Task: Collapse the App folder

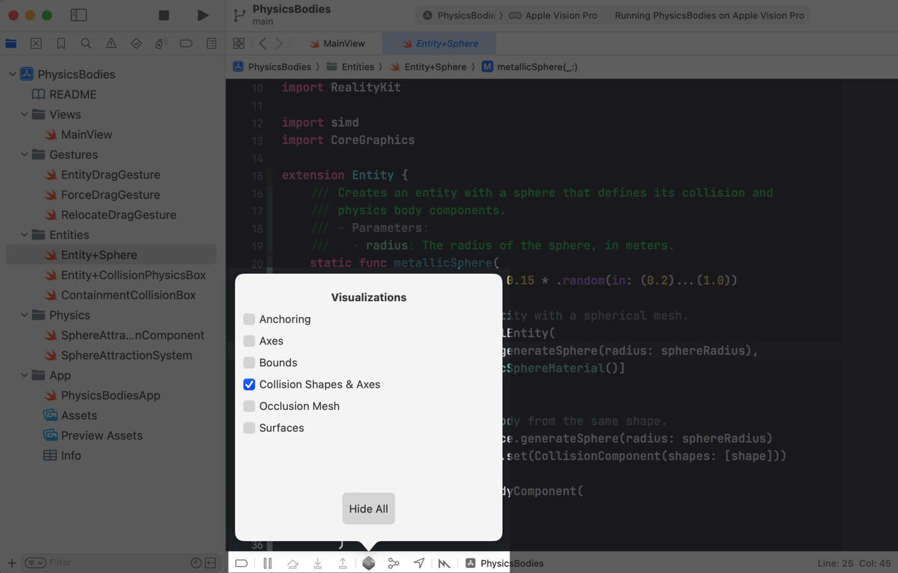Action: [x=24, y=375]
